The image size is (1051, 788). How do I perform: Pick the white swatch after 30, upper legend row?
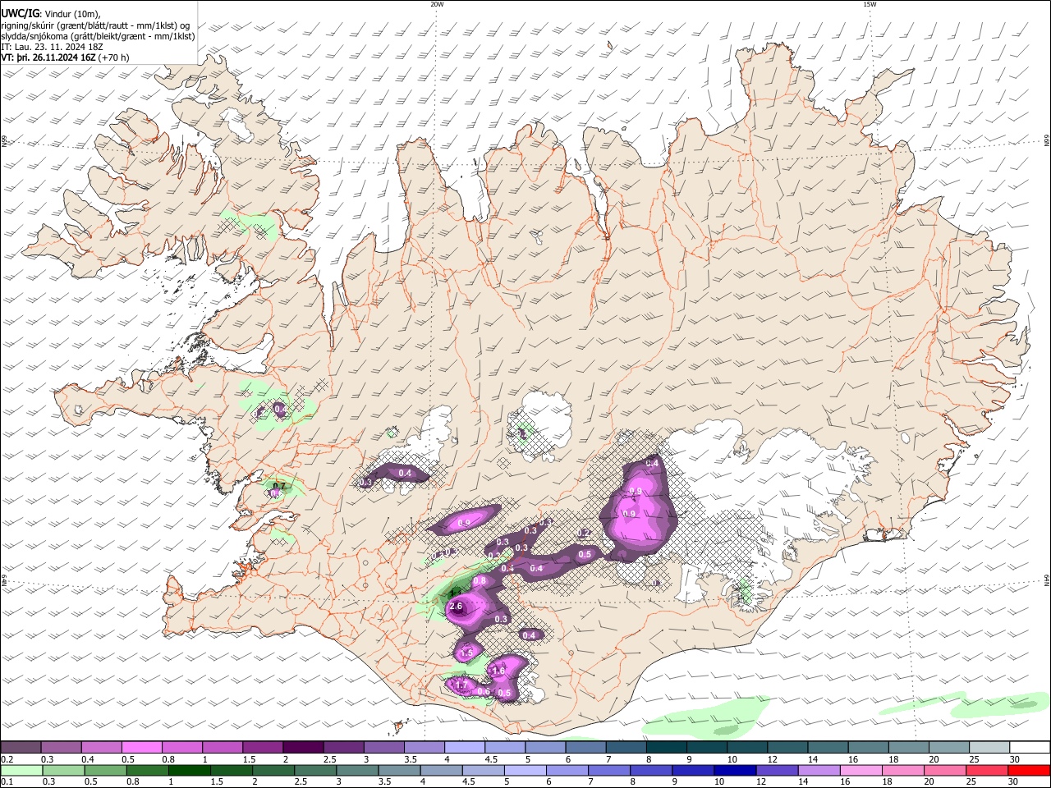pos(1030,747)
